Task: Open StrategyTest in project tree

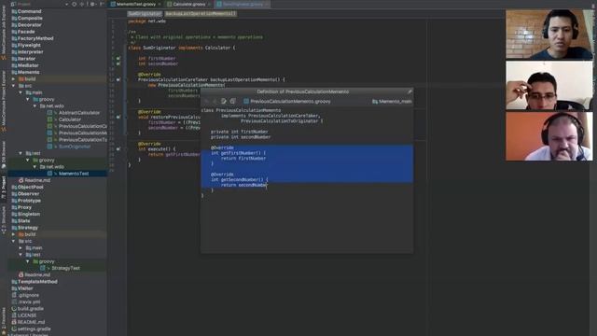Action: coord(66,268)
